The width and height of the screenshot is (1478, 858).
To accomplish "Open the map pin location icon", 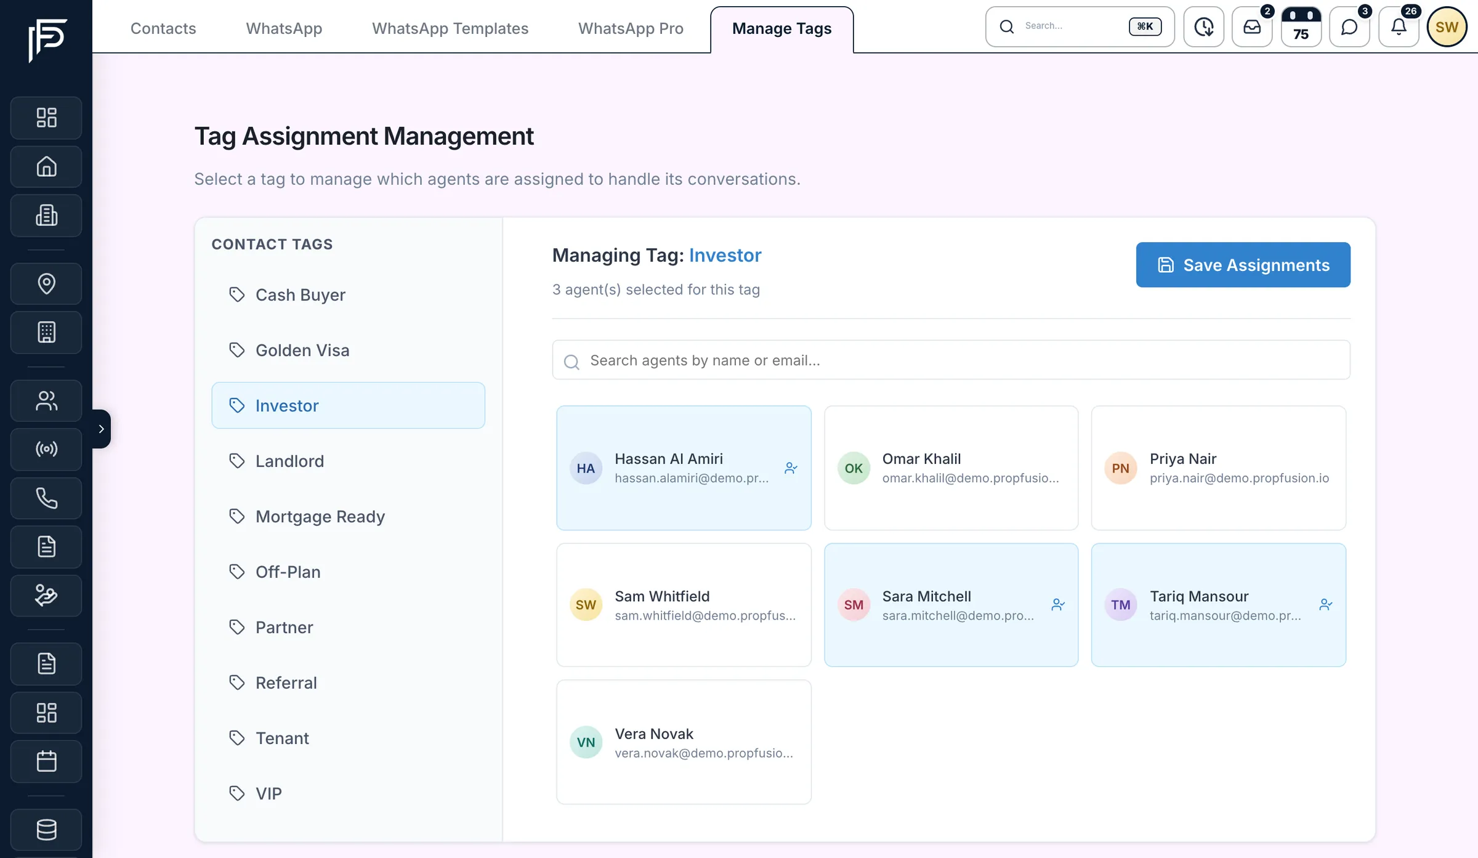I will click(46, 283).
